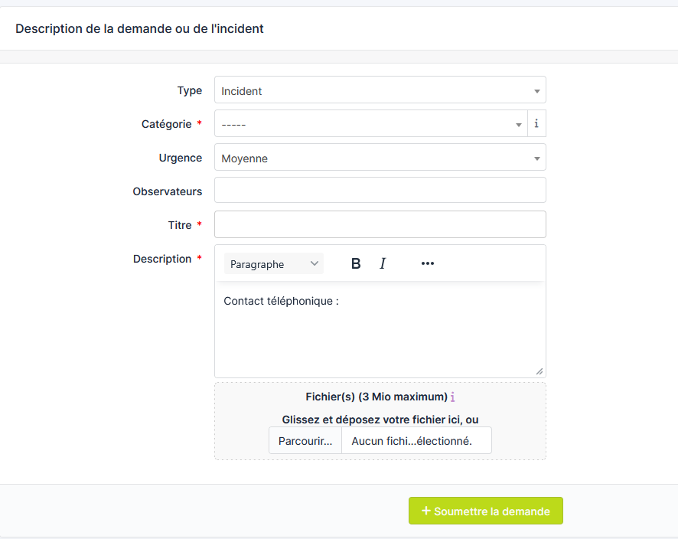The width and height of the screenshot is (678, 539).
Task: Submit with the Soumettre la demande button
Action: tap(486, 511)
